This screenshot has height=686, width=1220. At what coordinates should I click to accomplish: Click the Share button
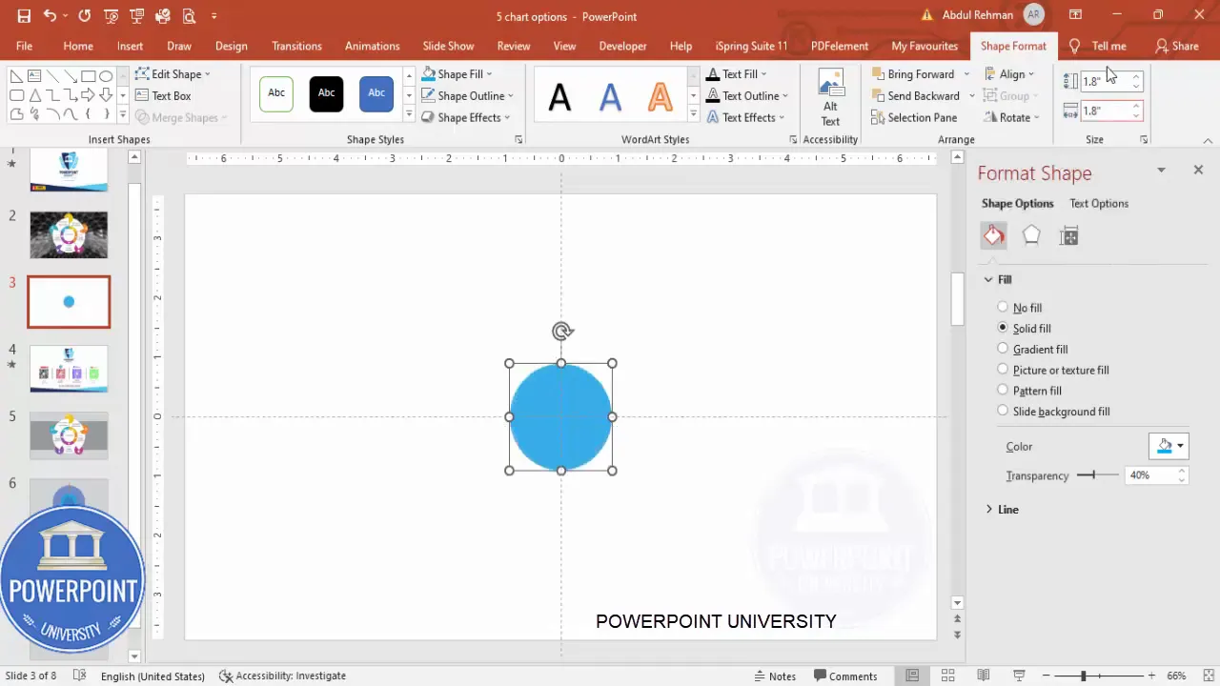[1176, 46]
